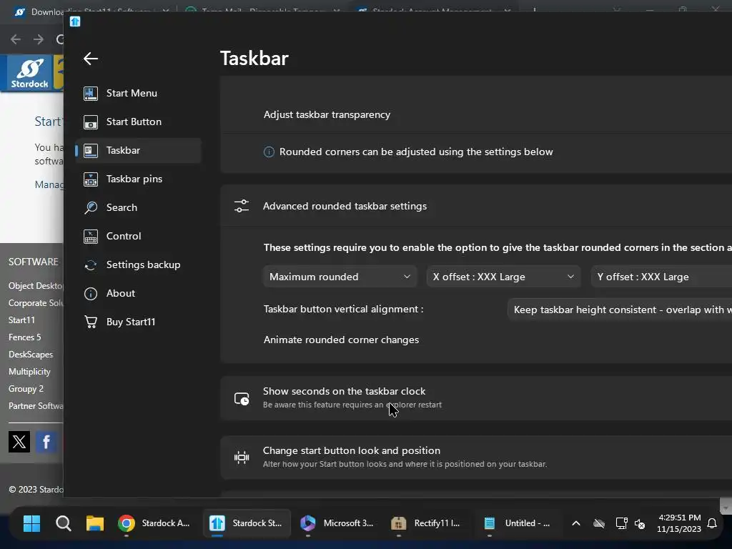The image size is (732, 549).
Task: Click the Start Menu sidebar icon
Action: coord(91,94)
